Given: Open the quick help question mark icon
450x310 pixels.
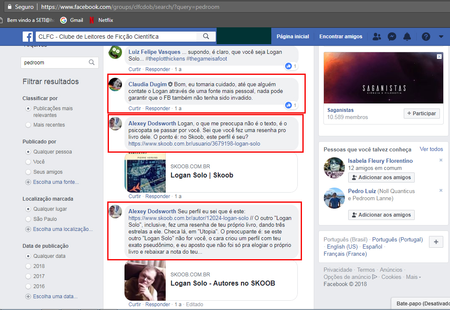Looking at the screenshot, I should (426, 37).
